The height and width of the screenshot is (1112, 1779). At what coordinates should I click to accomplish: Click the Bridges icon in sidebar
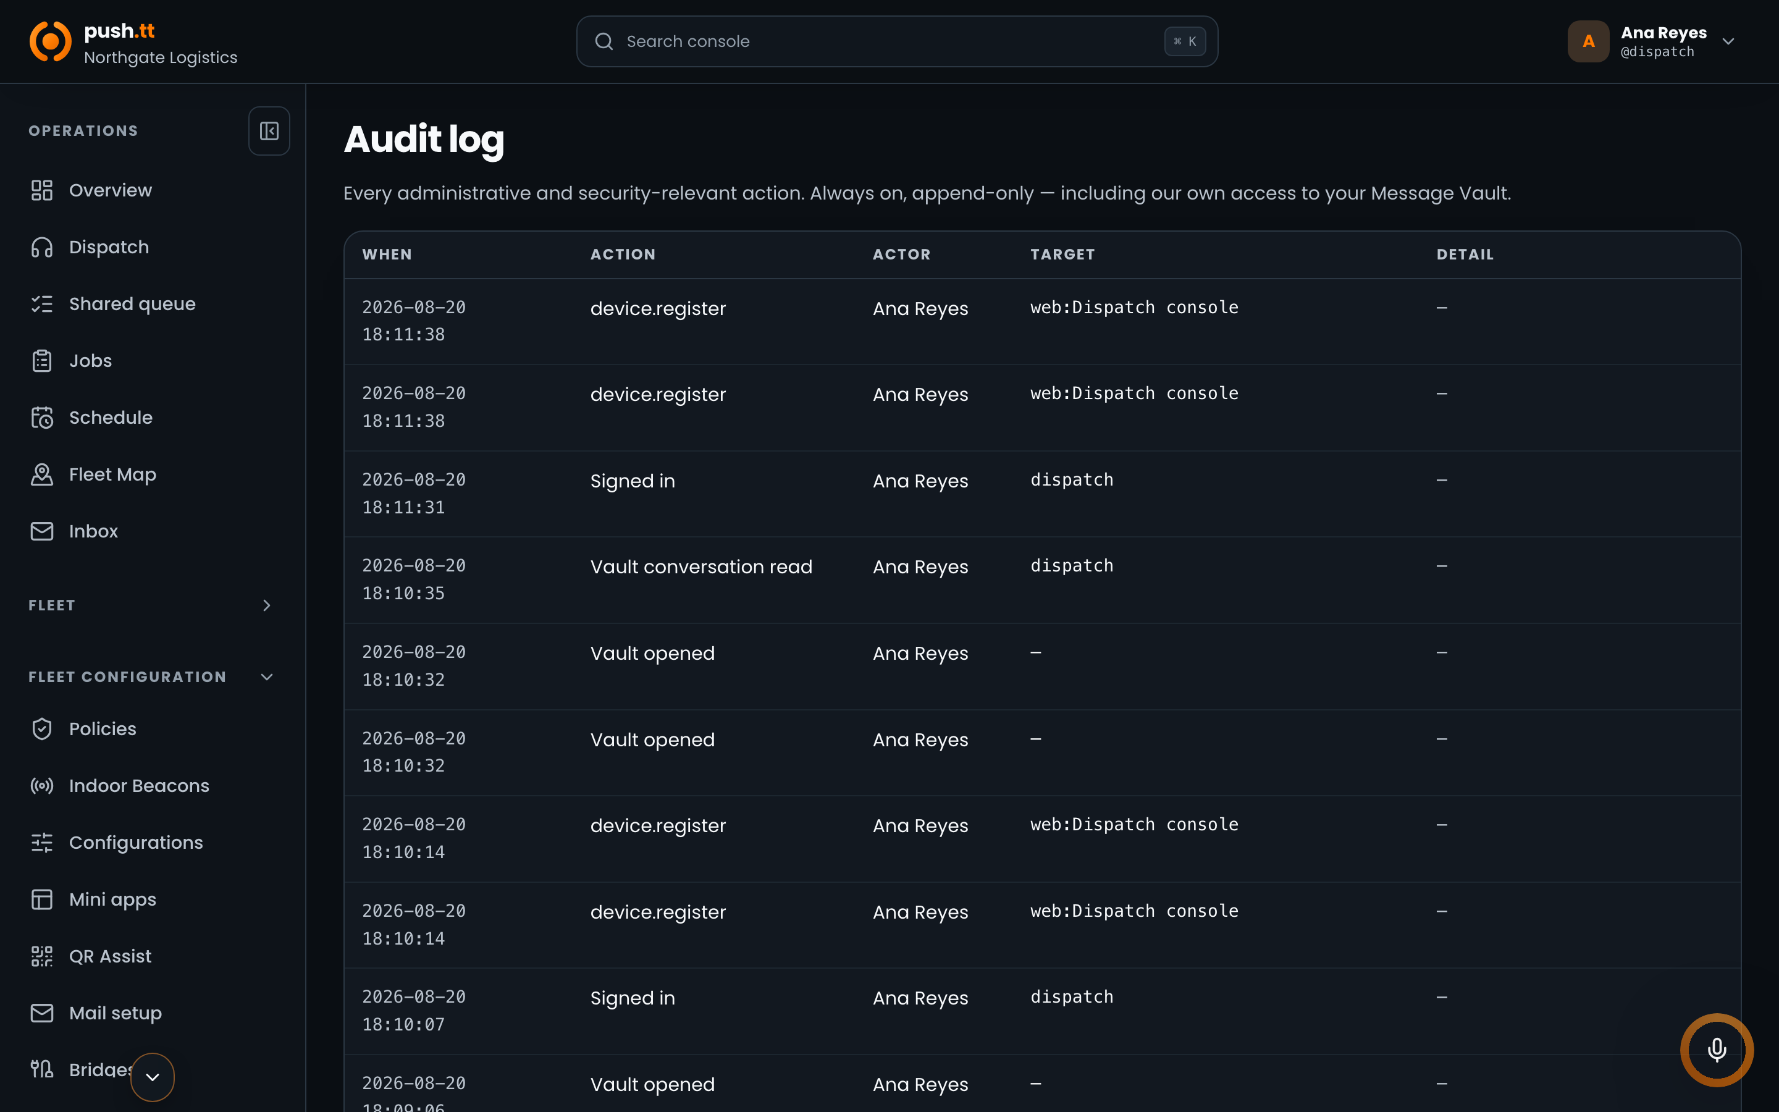42,1069
